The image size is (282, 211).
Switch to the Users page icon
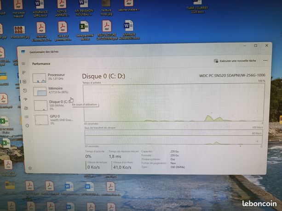click(26, 108)
